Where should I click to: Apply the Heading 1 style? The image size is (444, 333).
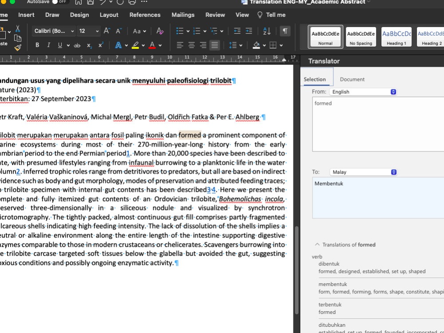(x=396, y=36)
